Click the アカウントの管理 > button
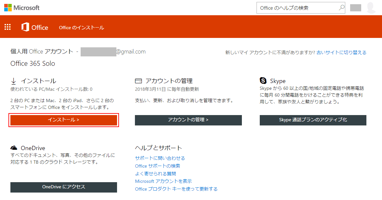The image size is (382, 200). pyautogui.click(x=188, y=120)
